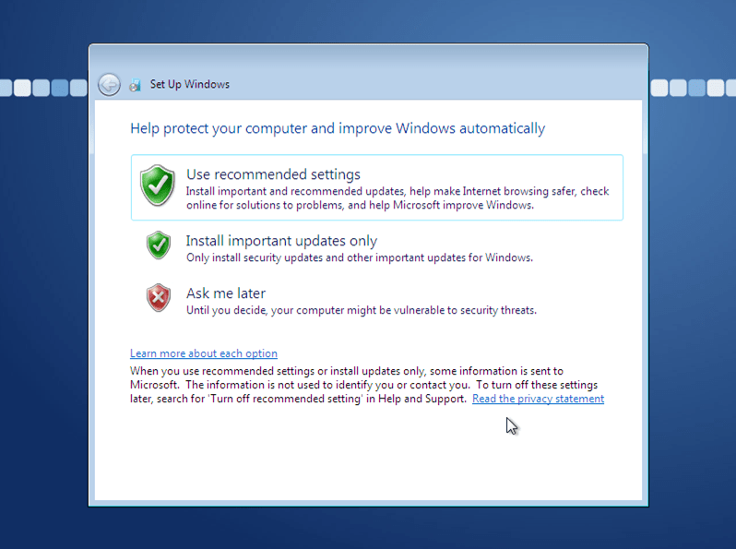Click the large green shield for recommended settings
736x549 pixels.
point(157,185)
